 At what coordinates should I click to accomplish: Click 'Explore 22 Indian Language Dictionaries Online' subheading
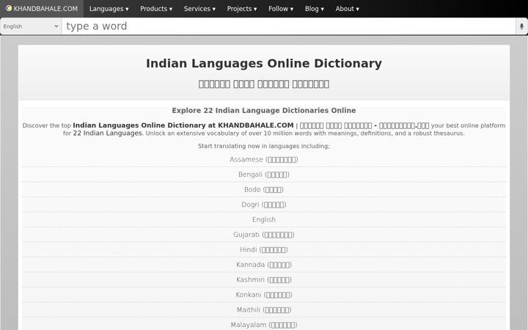pyautogui.click(x=264, y=111)
